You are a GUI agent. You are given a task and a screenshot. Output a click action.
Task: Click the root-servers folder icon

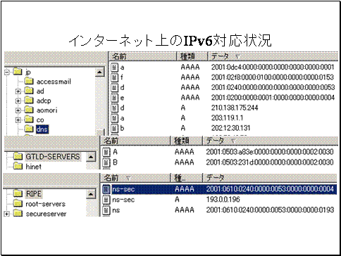pos(18,204)
